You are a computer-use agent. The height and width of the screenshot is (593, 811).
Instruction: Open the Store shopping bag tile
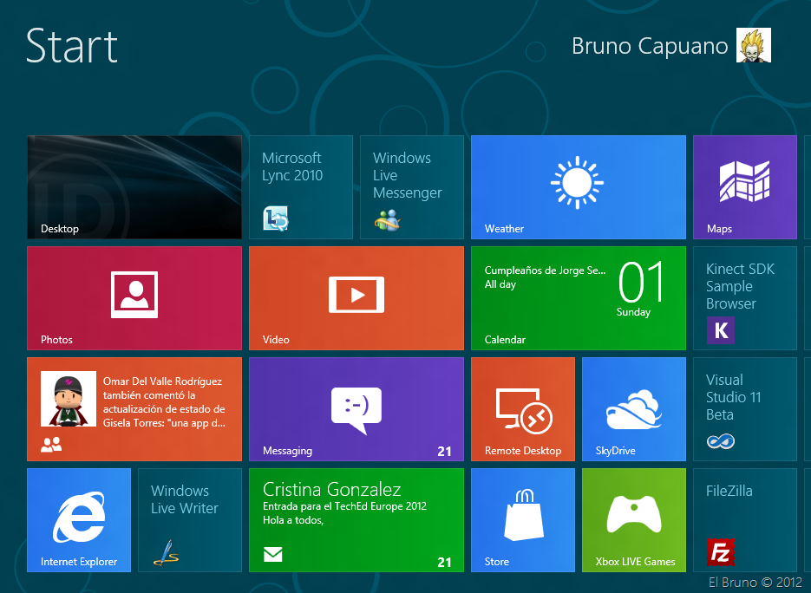[522, 519]
